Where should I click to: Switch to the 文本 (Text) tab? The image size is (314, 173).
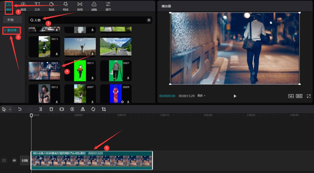tap(37, 6)
